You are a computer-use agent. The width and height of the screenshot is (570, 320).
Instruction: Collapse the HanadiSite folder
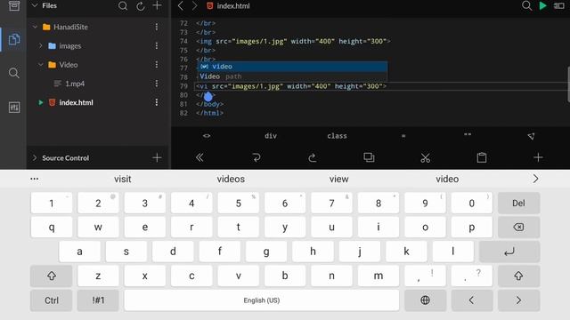click(x=35, y=27)
